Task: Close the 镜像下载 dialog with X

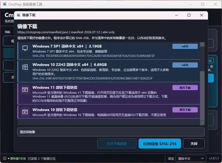Action: pyautogui.click(x=202, y=15)
